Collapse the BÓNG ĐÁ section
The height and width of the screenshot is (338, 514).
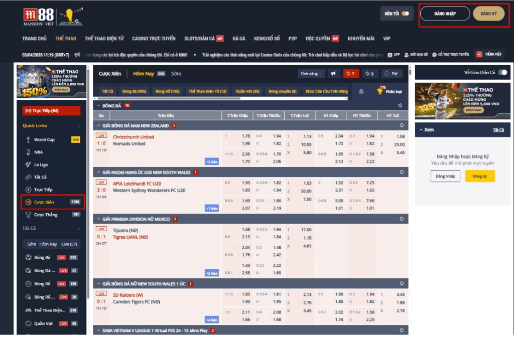coord(98,105)
